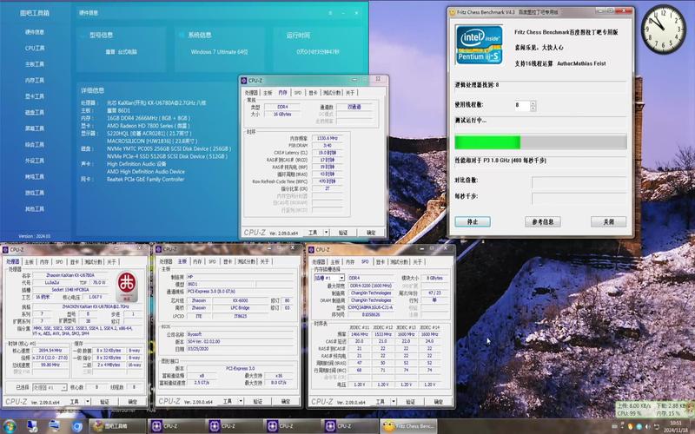This screenshot has width=695, height=434.
Task: Open 内存工具 in the toolbox sidebar
Action: (x=35, y=80)
